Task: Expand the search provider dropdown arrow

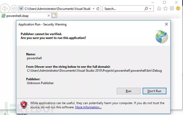Action: click(x=151, y=9)
